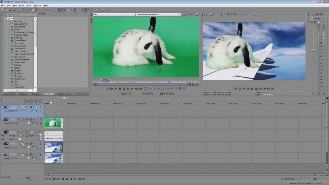Pause playback in the trimmer transport

[x=120, y=89]
